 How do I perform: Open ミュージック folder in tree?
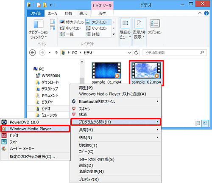coord(47,115)
